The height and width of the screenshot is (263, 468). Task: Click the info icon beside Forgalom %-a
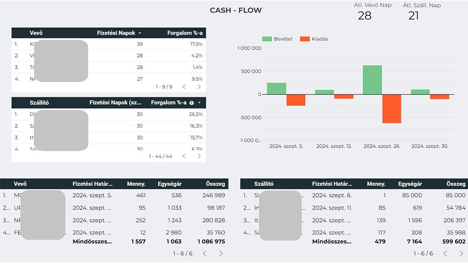(191, 103)
